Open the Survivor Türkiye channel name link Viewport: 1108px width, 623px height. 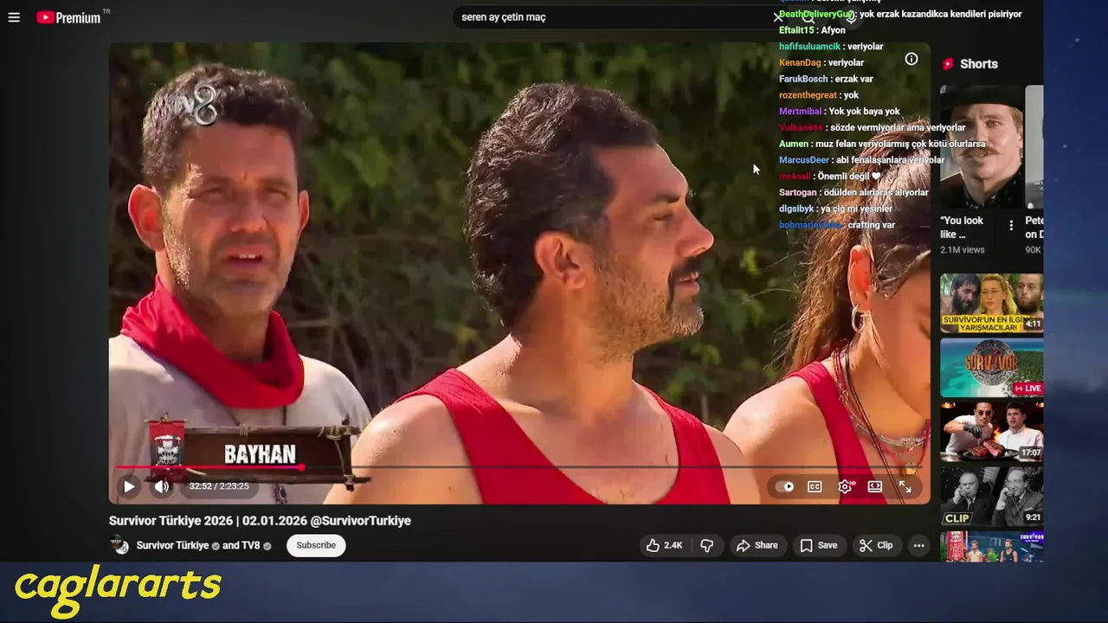tap(172, 545)
